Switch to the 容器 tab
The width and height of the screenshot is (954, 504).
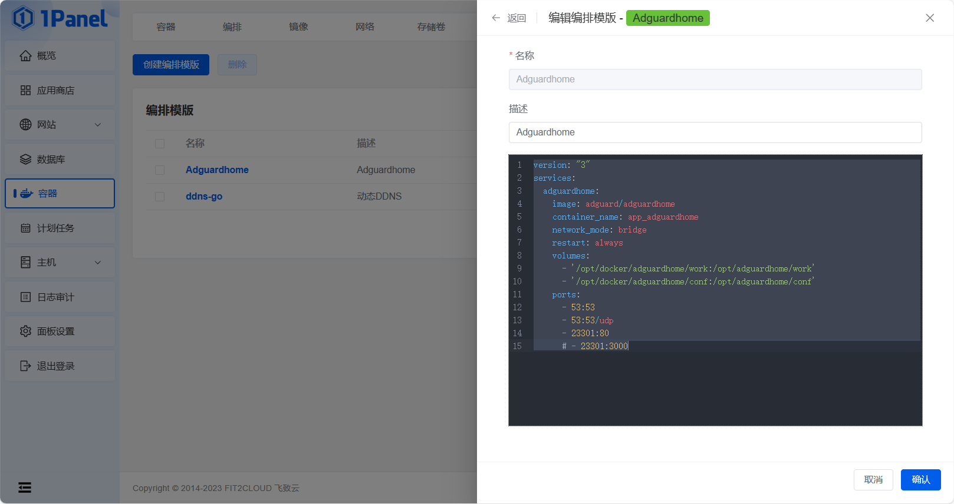[x=166, y=27]
